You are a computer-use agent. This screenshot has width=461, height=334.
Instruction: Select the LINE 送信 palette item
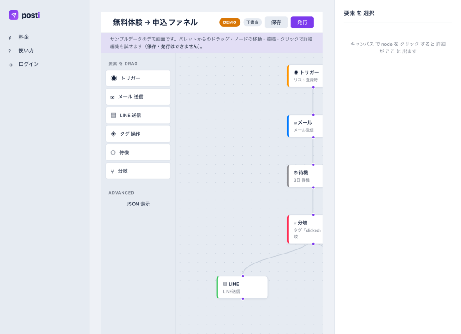(x=138, y=115)
